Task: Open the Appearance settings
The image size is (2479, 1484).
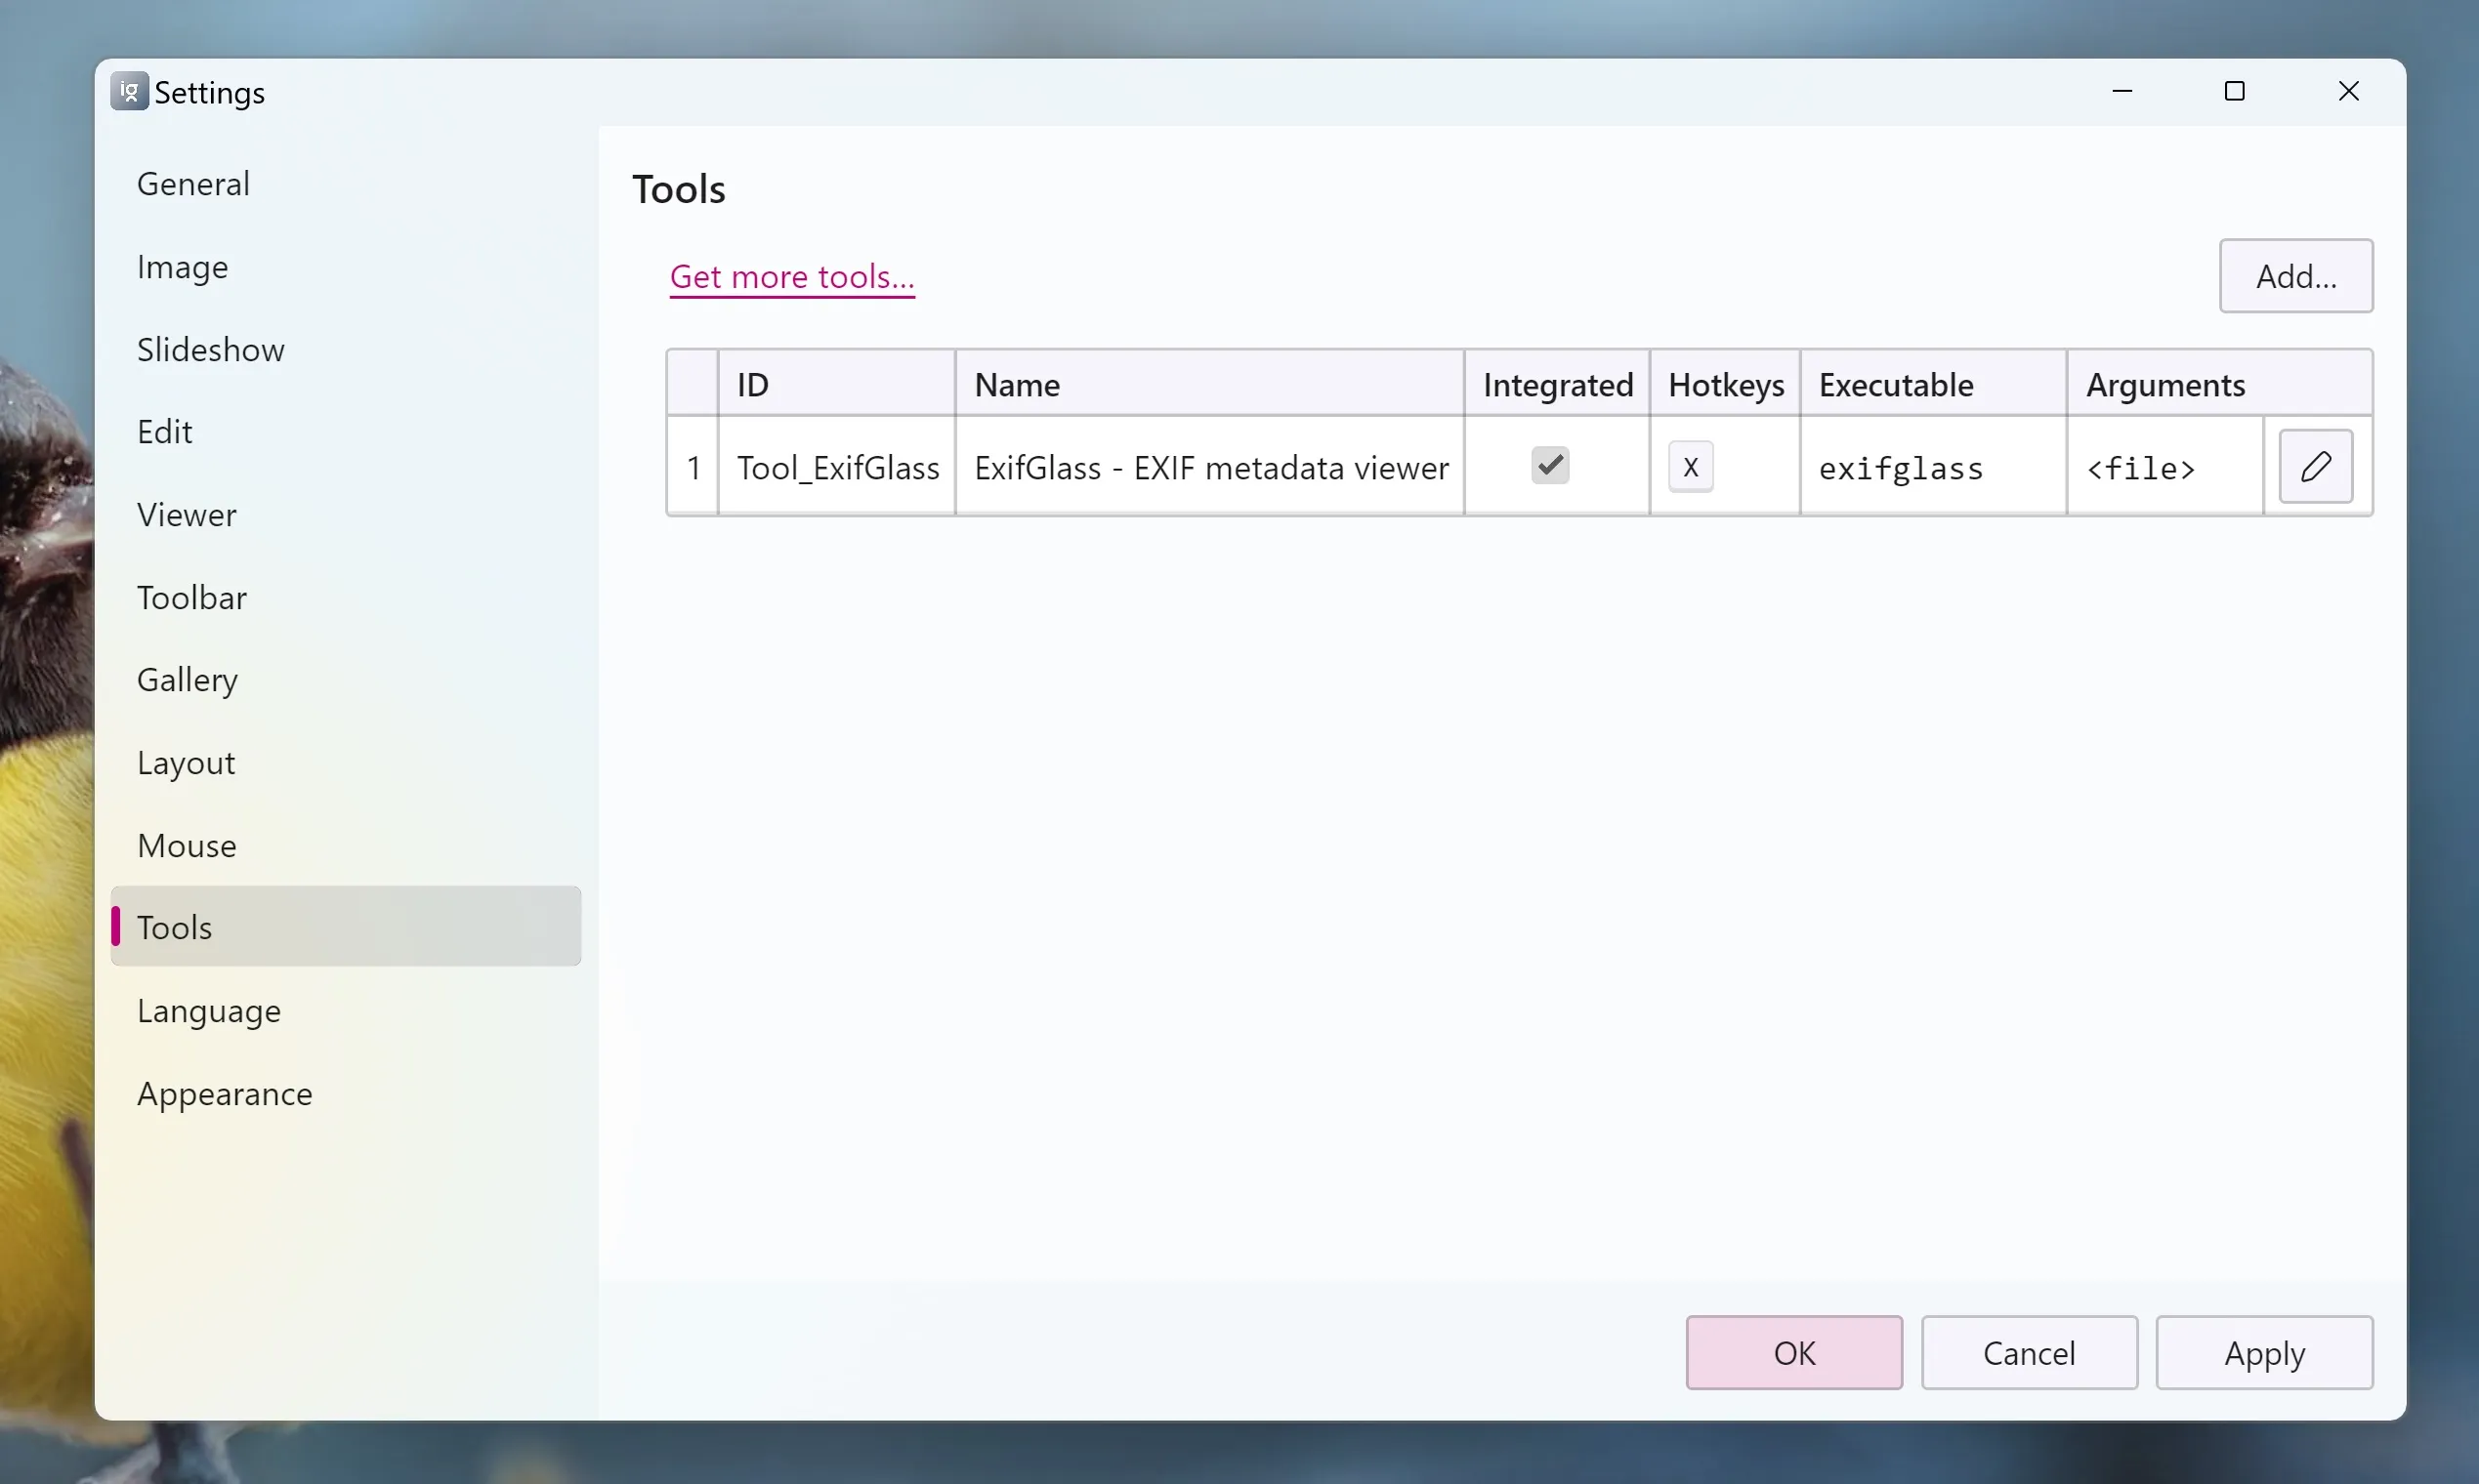Action: [224, 1094]
